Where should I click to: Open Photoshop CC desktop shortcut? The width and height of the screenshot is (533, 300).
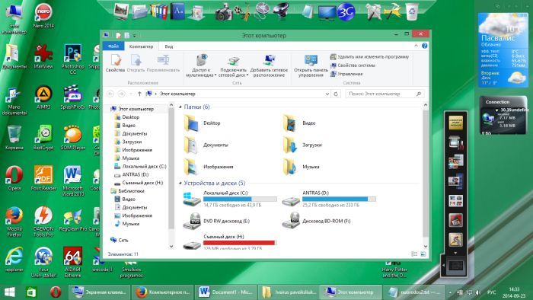73,59
